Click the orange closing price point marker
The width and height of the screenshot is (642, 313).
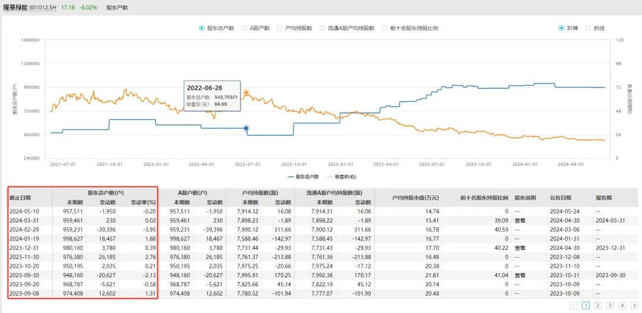(x=246, y=93)
